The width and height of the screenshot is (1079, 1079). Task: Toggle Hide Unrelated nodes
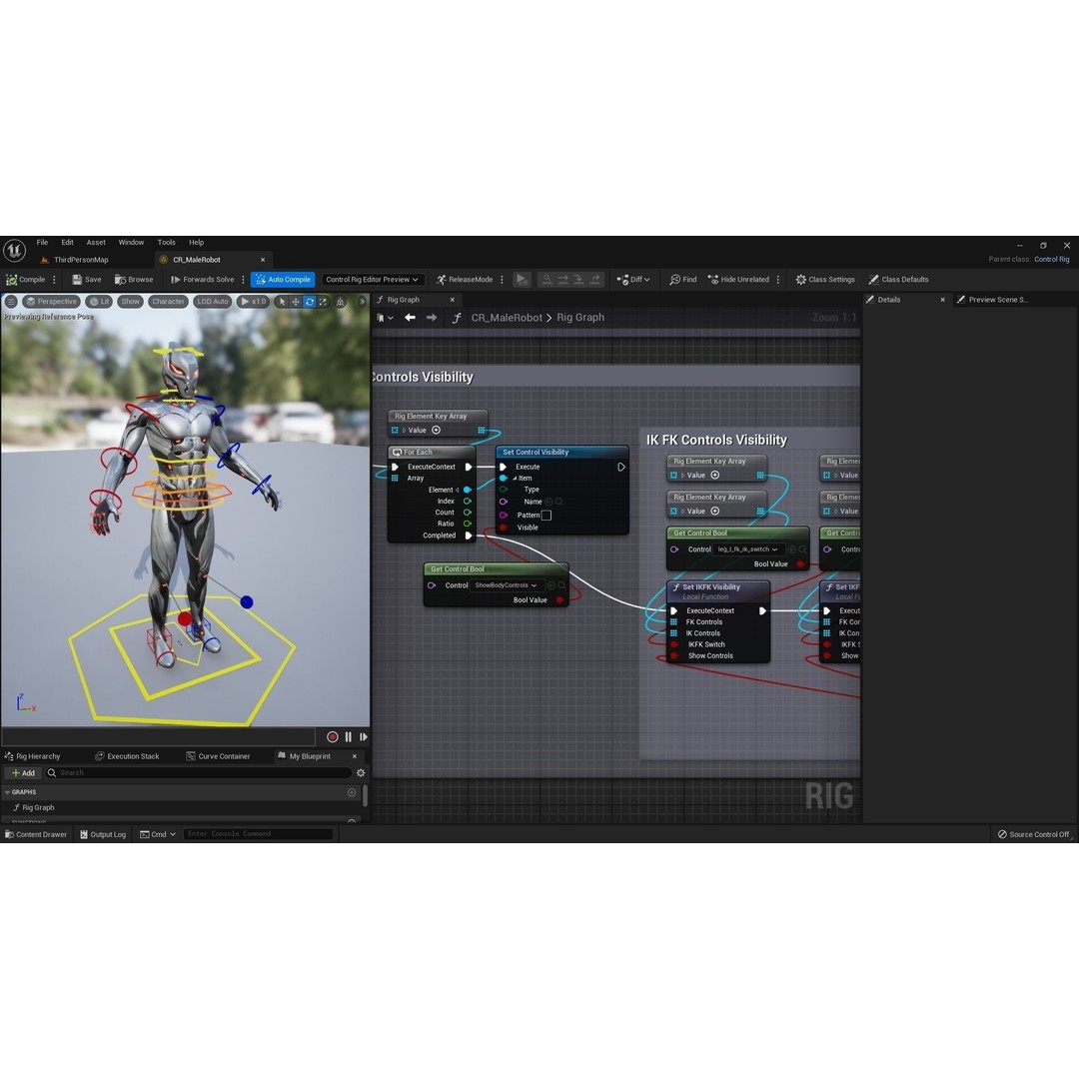737,280
